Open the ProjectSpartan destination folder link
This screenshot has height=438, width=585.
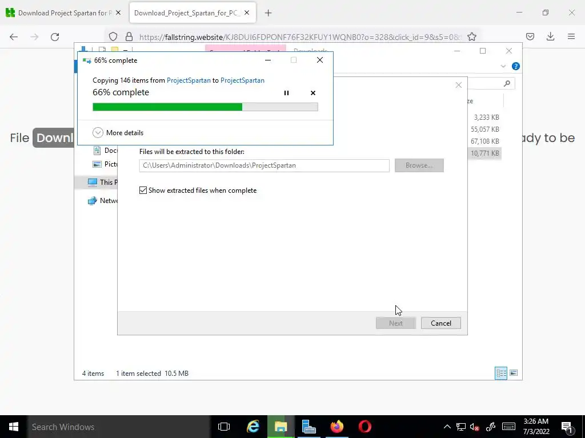click(242, 80)
